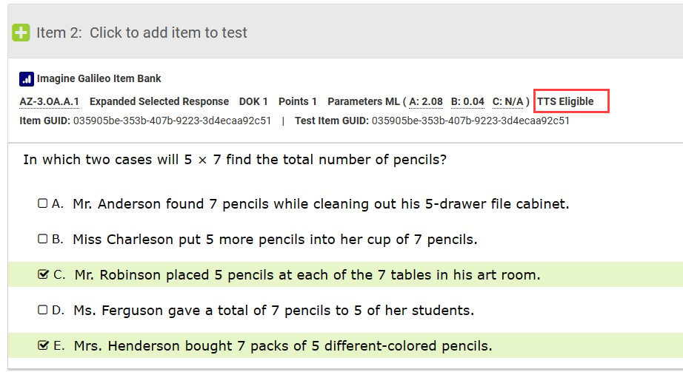Click the B: 0.04 parameter value
Viewport: 683px width, 372px height.
[467, 101]
